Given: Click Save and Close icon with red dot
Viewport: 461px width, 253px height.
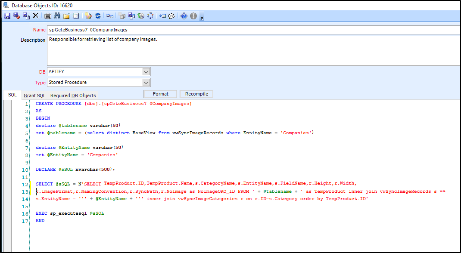Looking at the screenshot, I should pyautogui.click(x=17, y=16).
